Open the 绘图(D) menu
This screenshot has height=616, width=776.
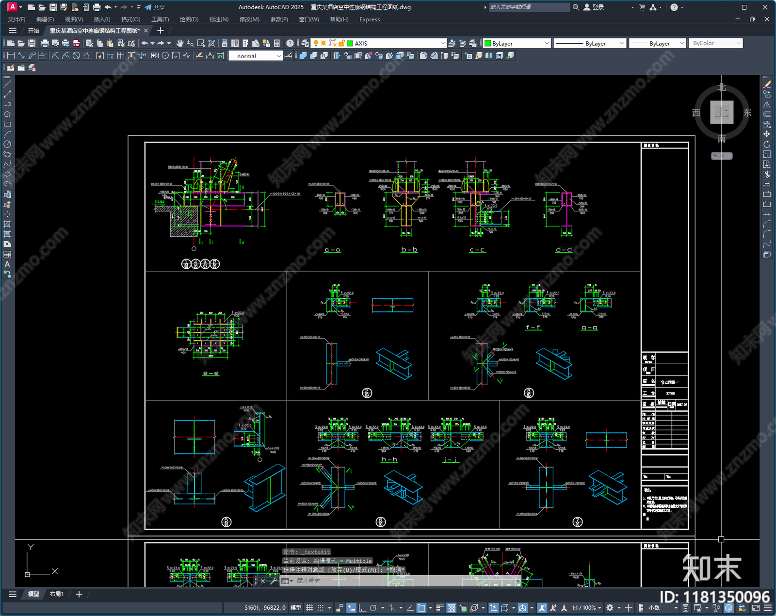pos(189,19)
